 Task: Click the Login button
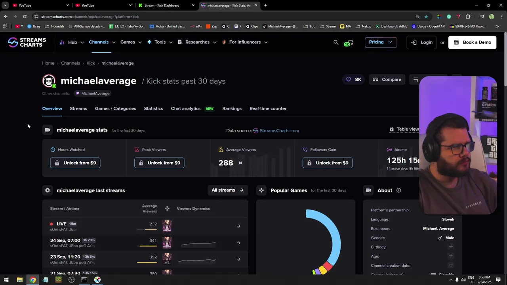422,42
